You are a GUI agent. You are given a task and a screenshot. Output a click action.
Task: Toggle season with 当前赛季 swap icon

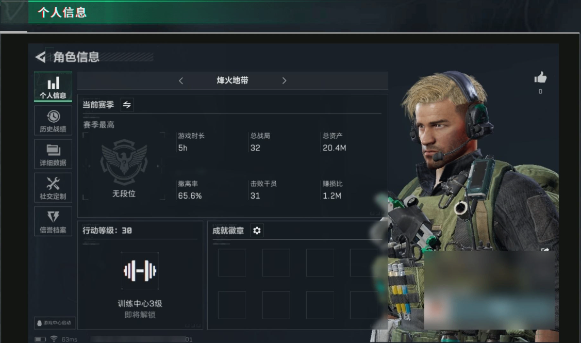coord(127,105)
